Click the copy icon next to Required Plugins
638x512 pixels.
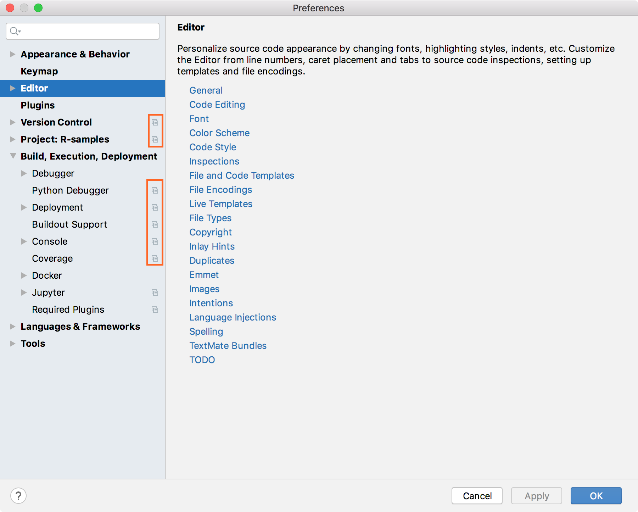pos(155,309)
